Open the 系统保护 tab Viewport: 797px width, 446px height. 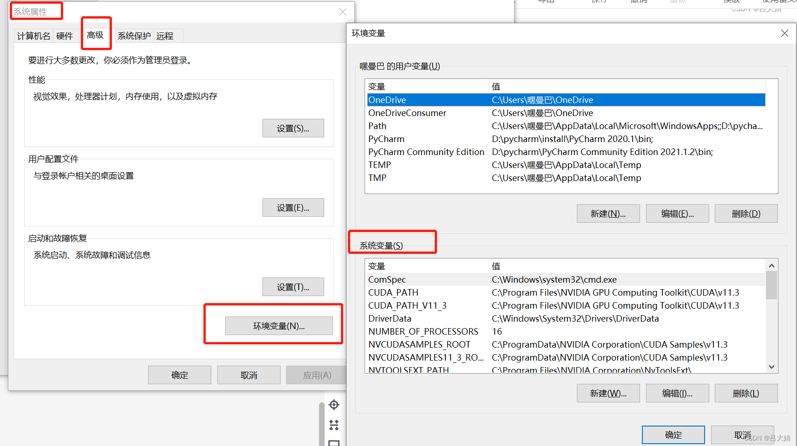[134, 36]
